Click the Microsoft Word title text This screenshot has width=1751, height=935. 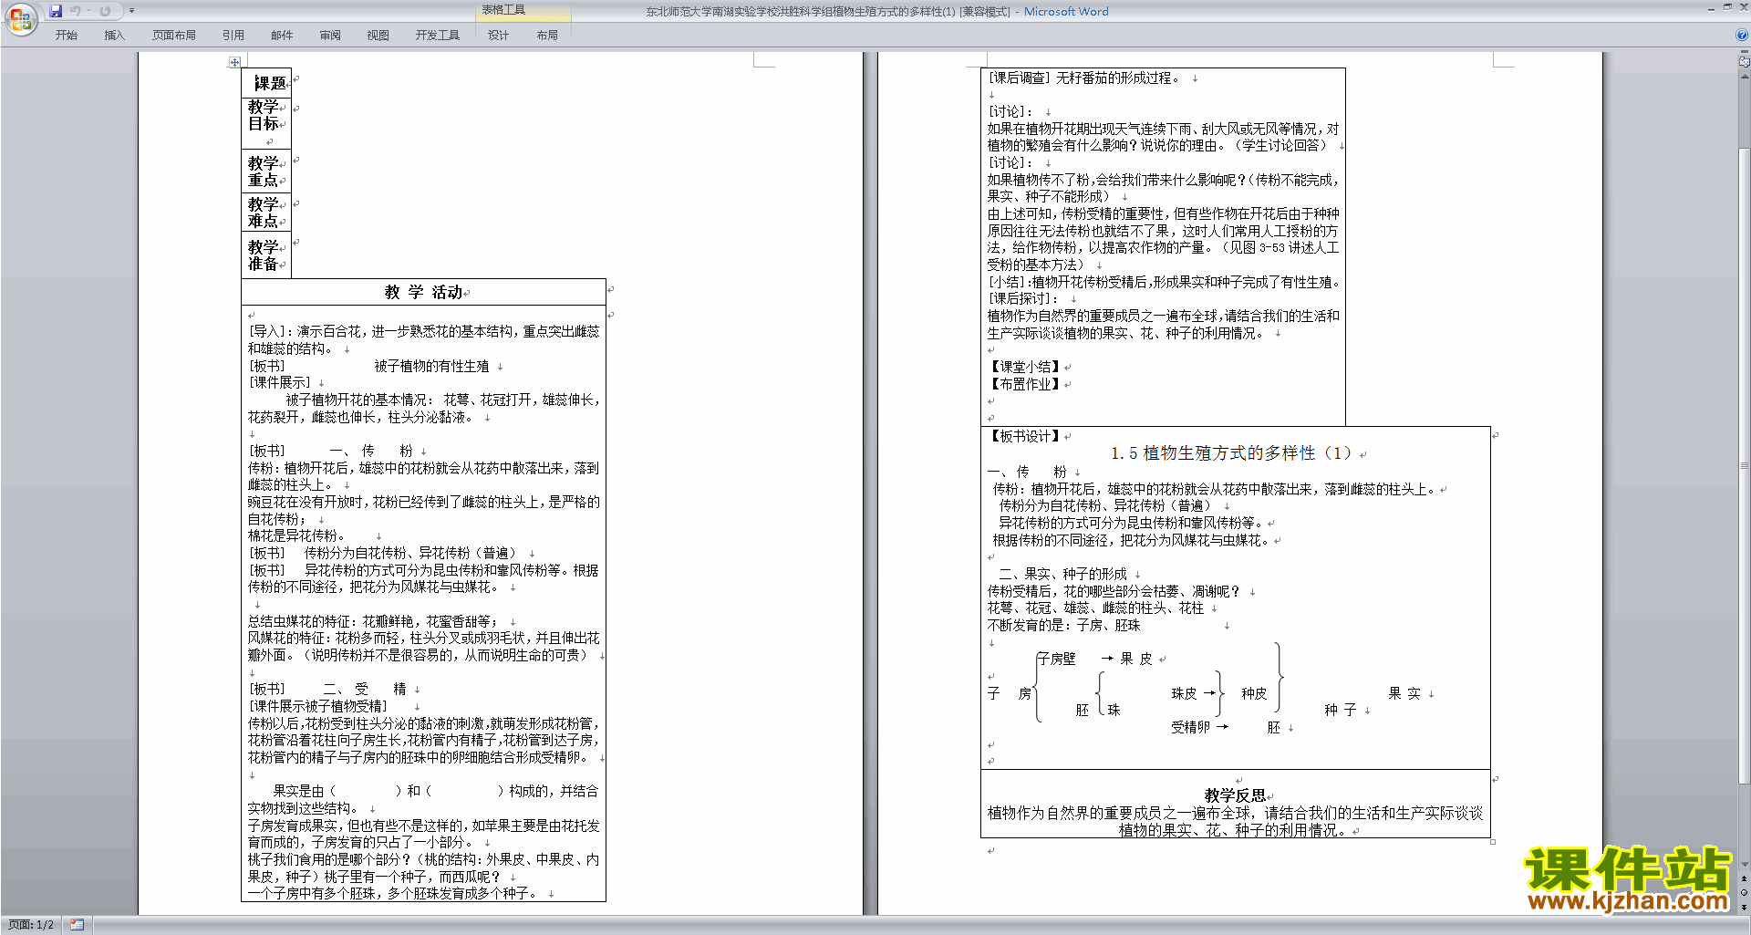point(1066,12)
